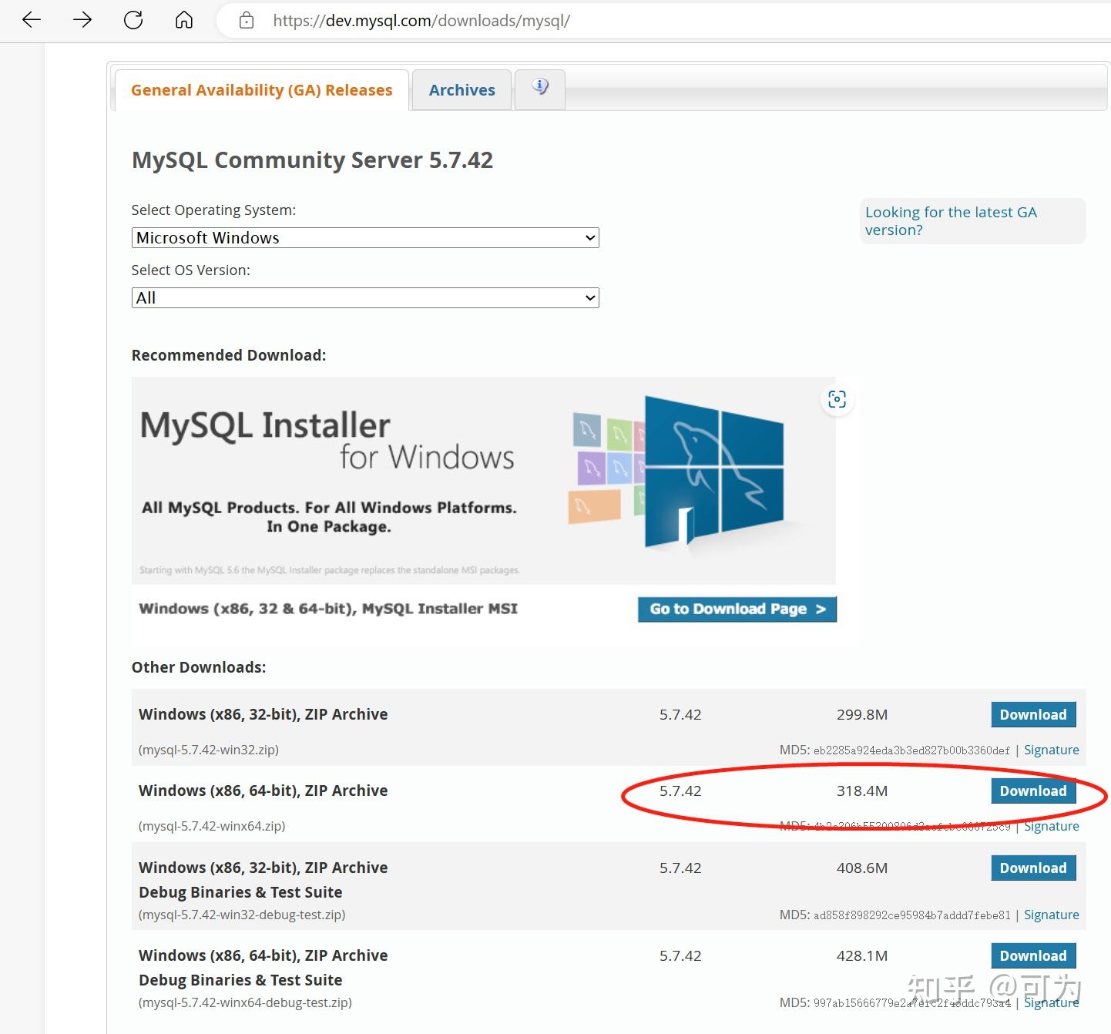Click 'MySQL Community Server 5.7.42' heading
Image resolution: width=1111 pixels, height=1034 pixels.
[x=312, y=160]
